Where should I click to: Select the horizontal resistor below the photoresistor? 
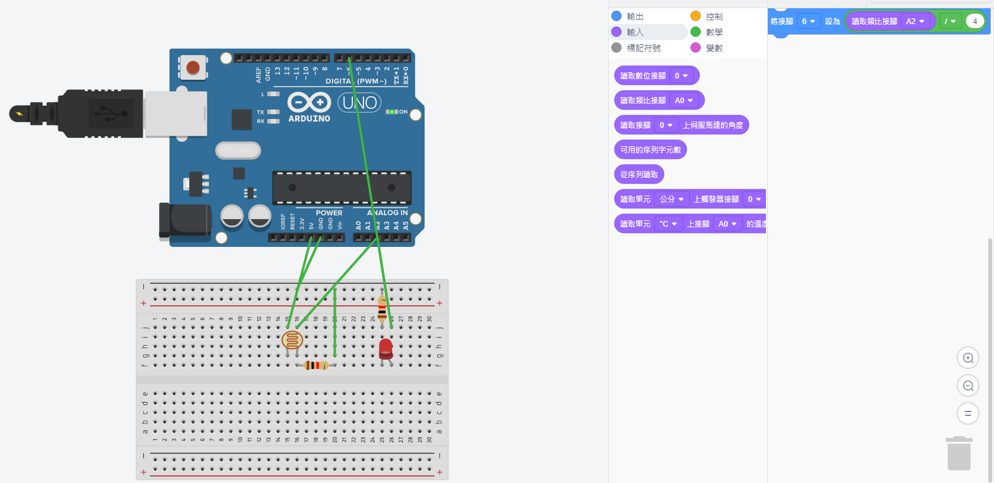click(315, 365)
